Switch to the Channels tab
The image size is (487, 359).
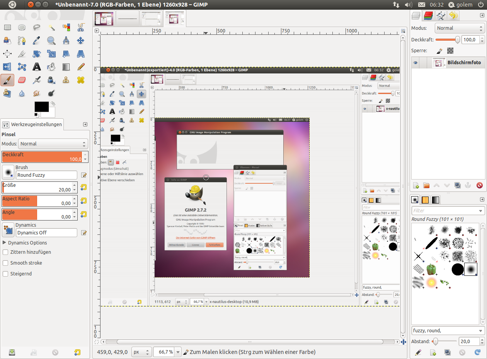tap(428, 15)
